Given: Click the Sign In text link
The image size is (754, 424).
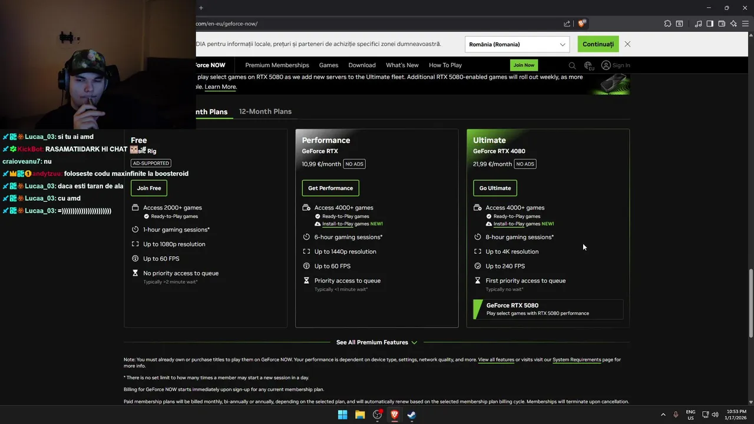Looking at the screenshot, I should 621,65.
